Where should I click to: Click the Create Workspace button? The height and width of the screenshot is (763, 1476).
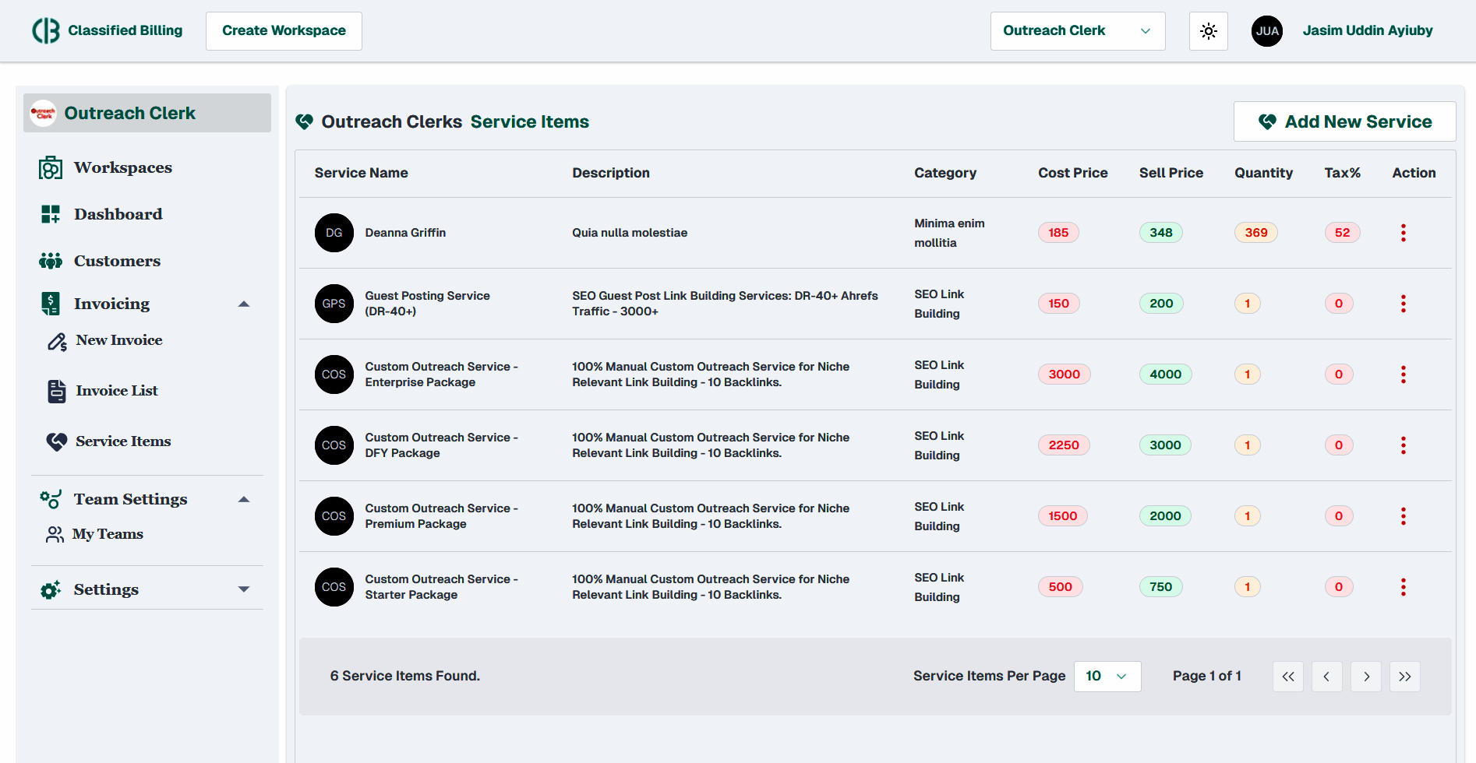point(284,31)
